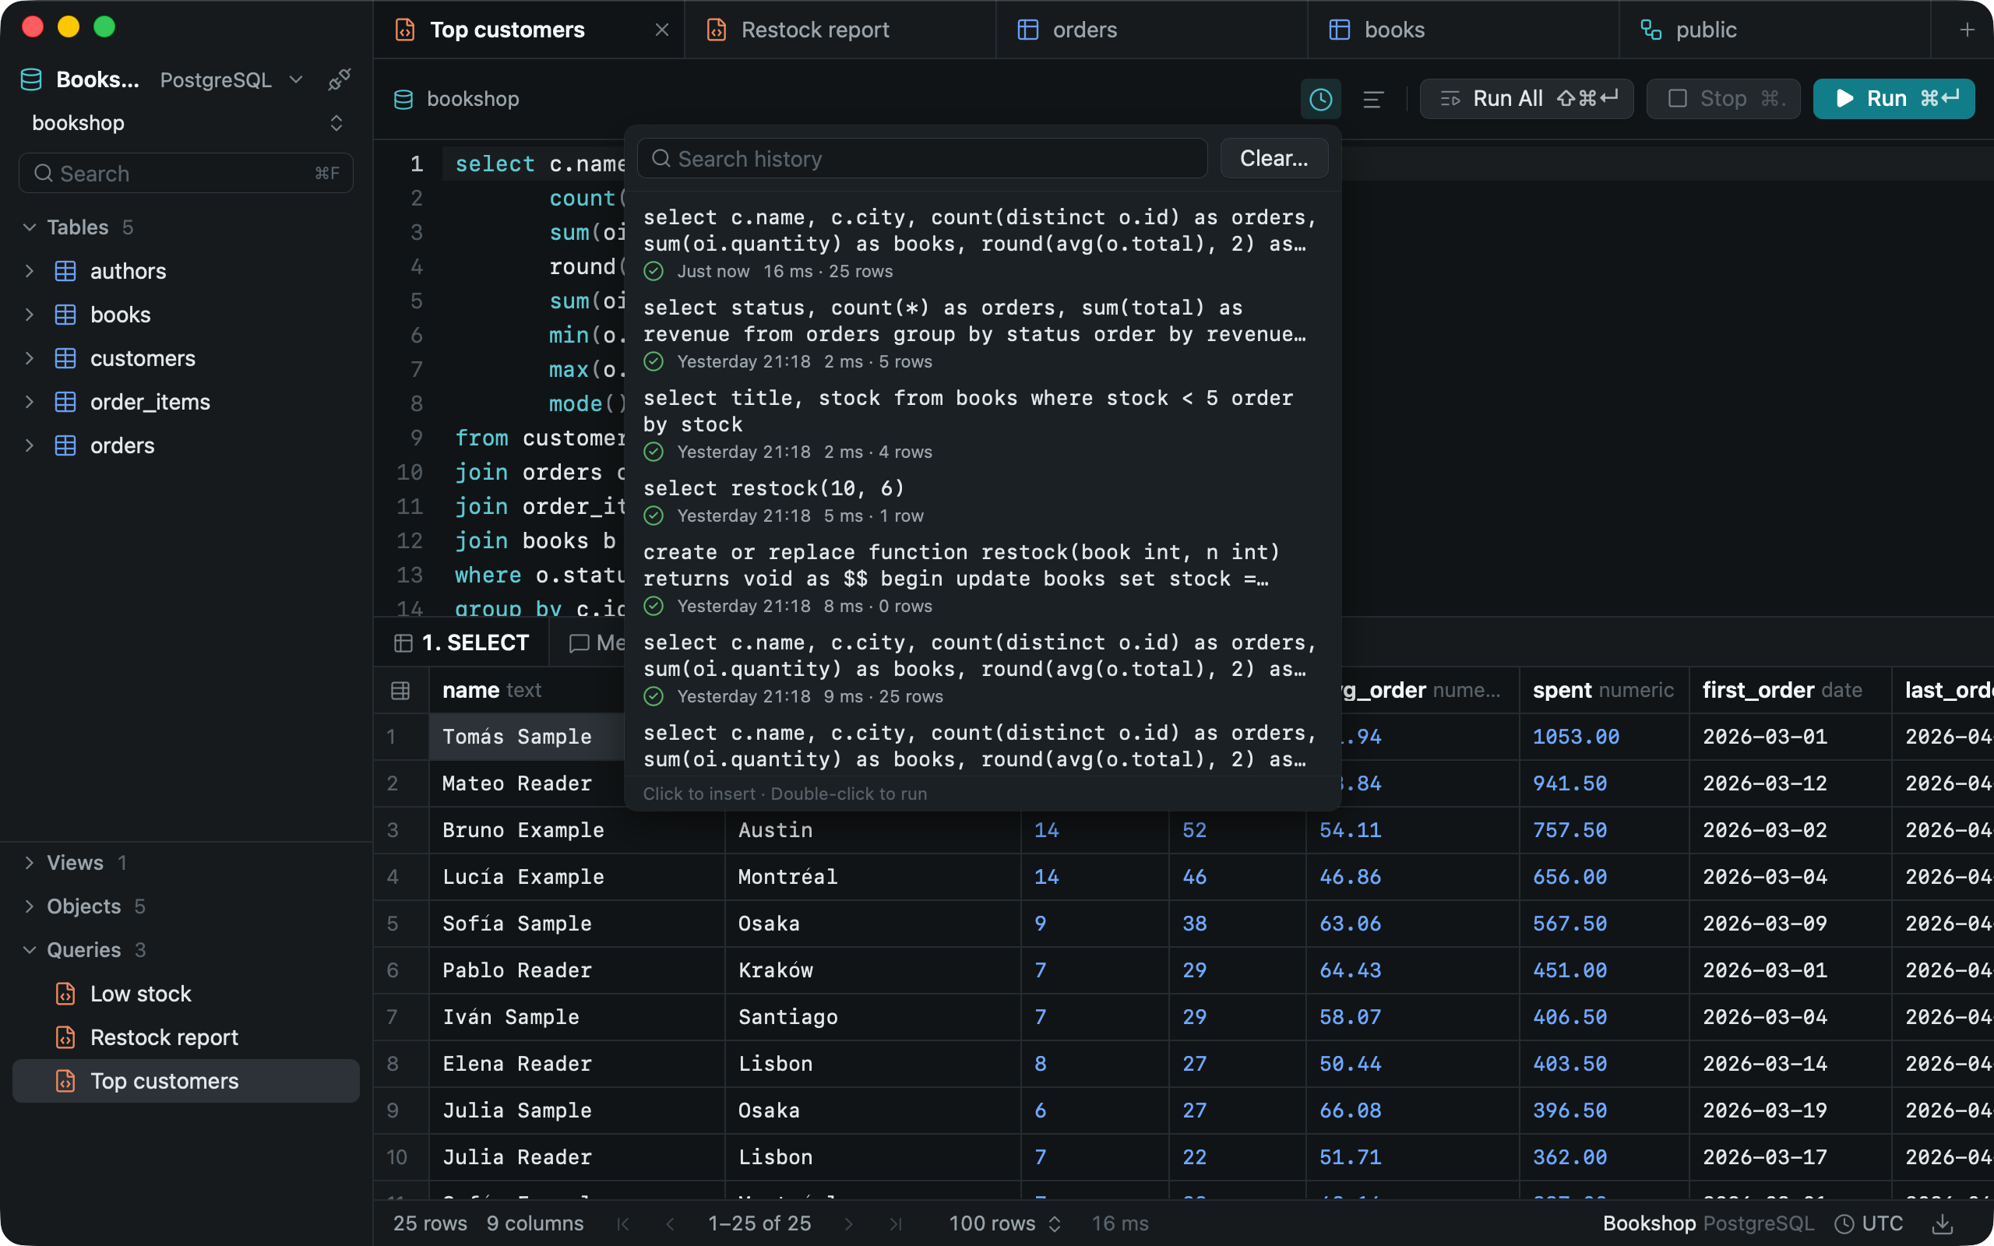Go to next results page arrow
The height and width of the screenshot is (1246, 1994).
coord(849,1223)
